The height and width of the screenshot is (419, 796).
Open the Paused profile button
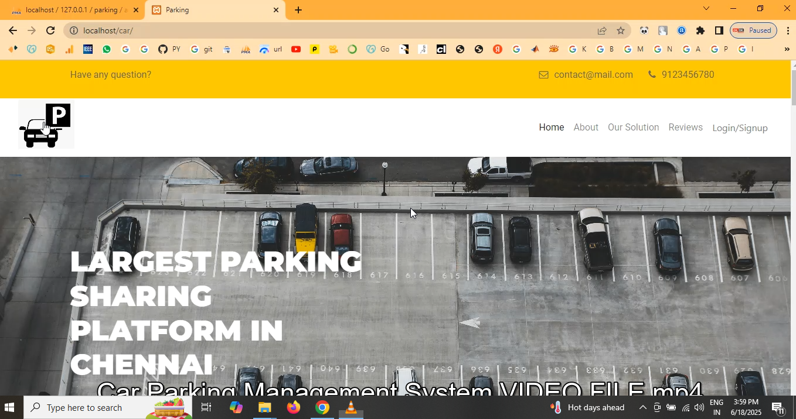point(753,30)
